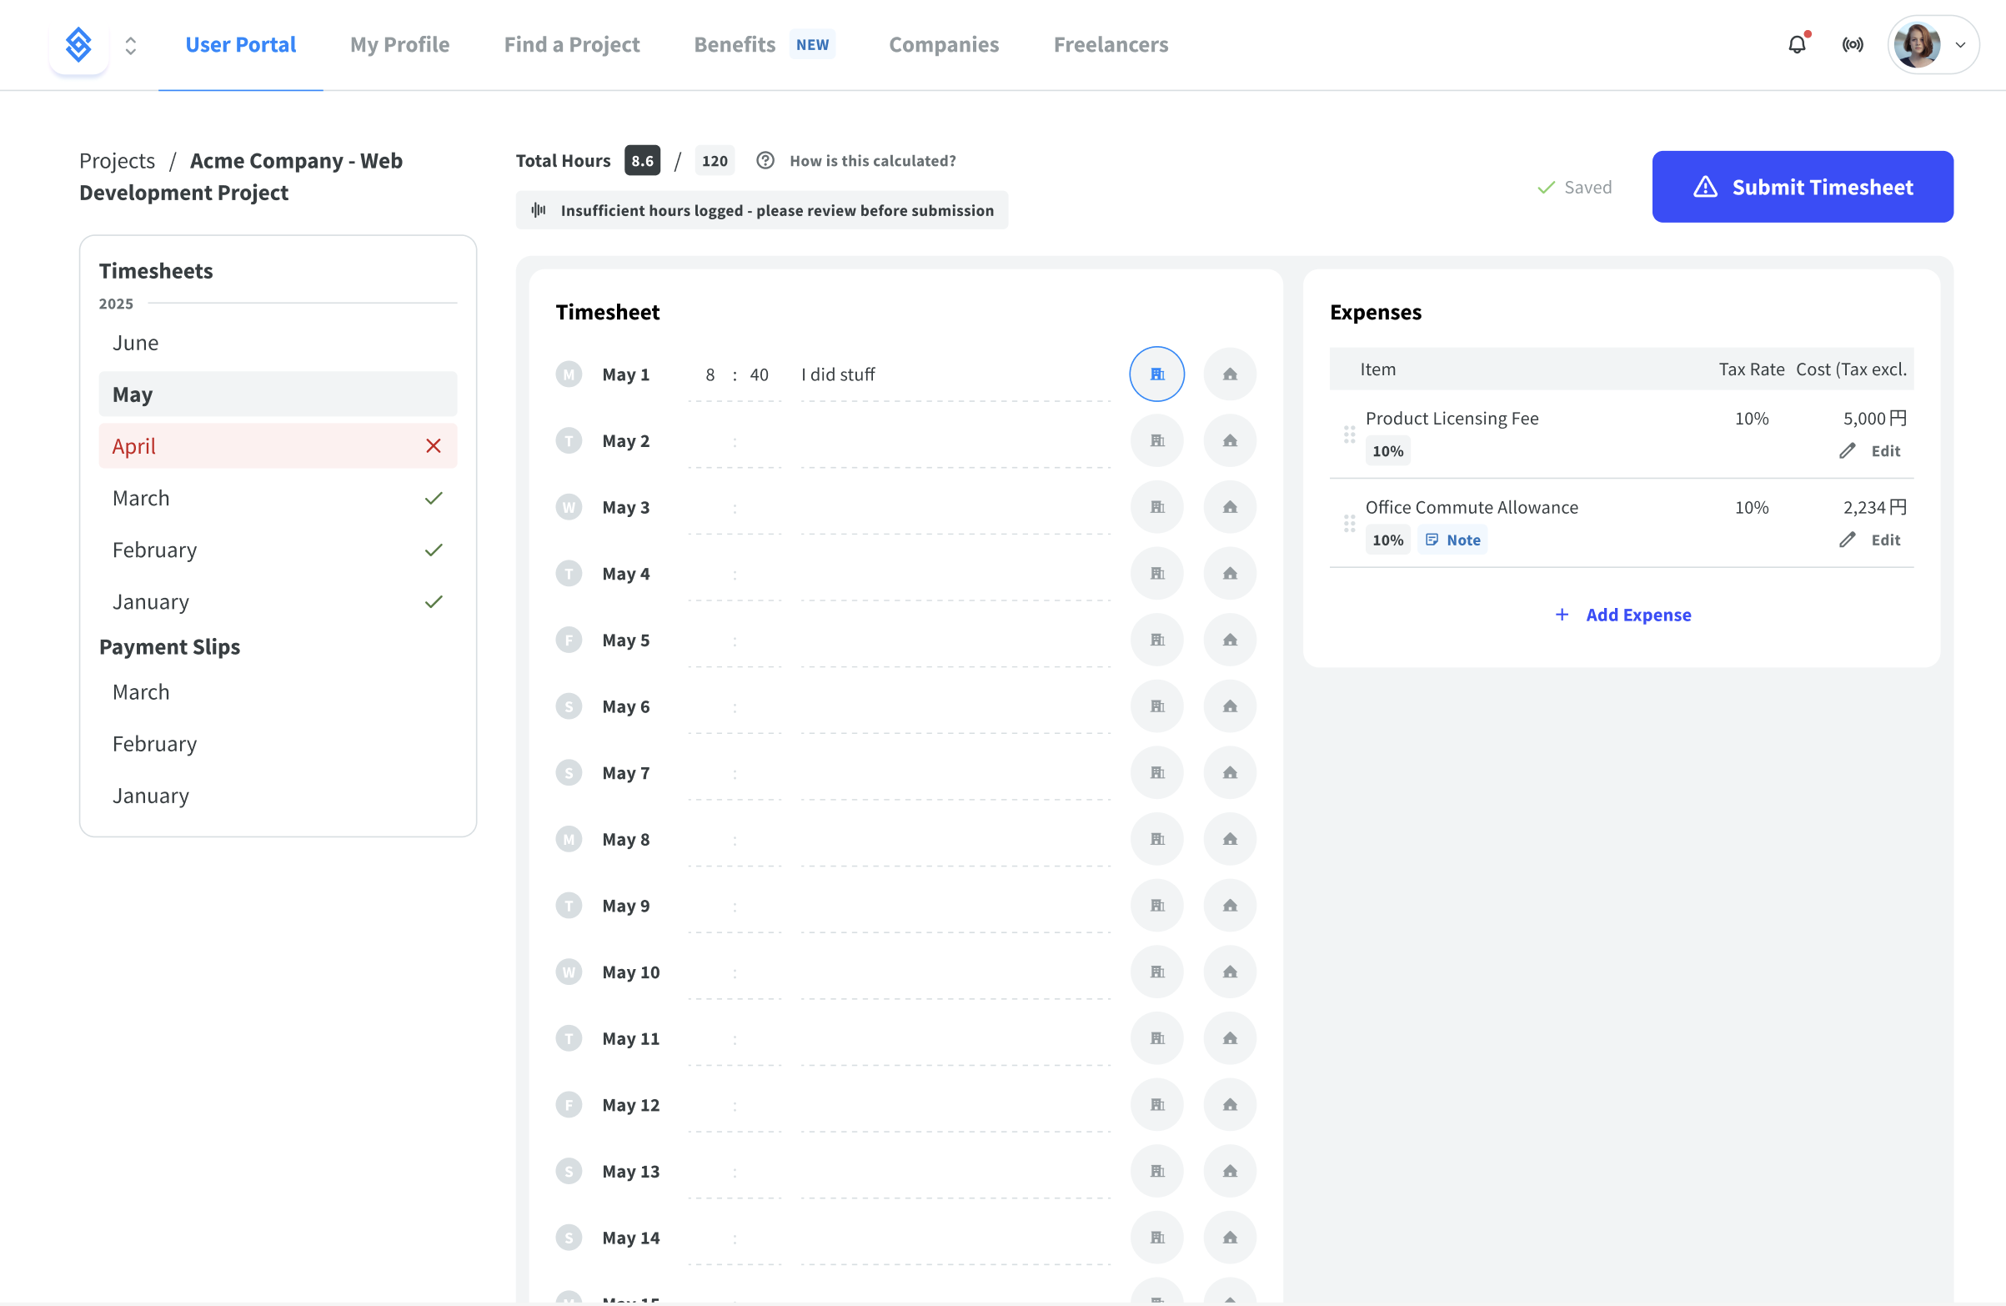Toggle home location for May 1
The width and height of the screenshot is (2006, 1306).
(x=1229, y=374)
